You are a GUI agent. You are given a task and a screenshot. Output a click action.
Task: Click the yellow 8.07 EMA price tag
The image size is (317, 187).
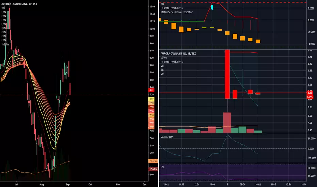click(151, 99)
